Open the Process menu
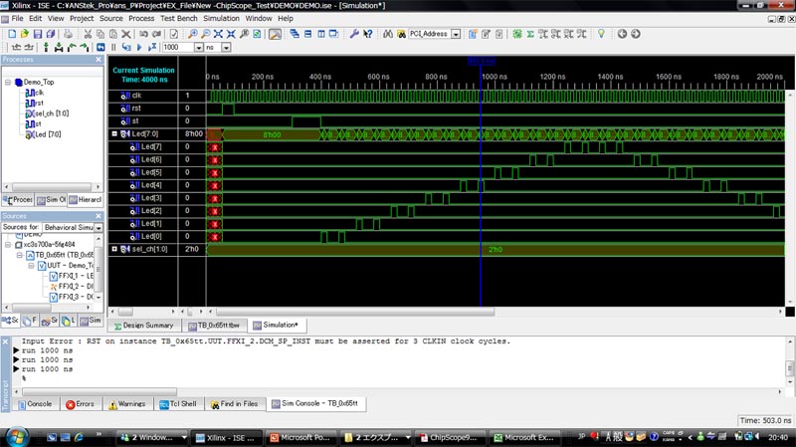 coord(141,18)
